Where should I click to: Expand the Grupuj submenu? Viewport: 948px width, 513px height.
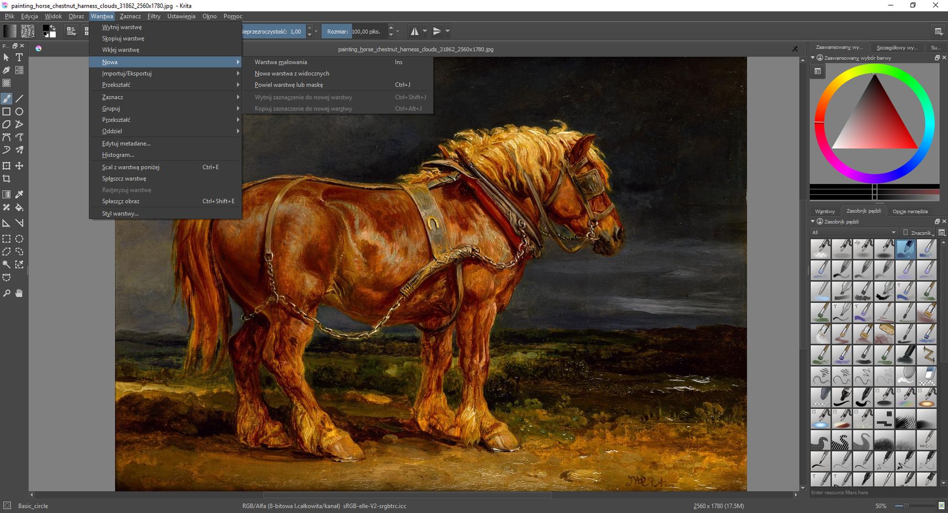coord(165,108)
